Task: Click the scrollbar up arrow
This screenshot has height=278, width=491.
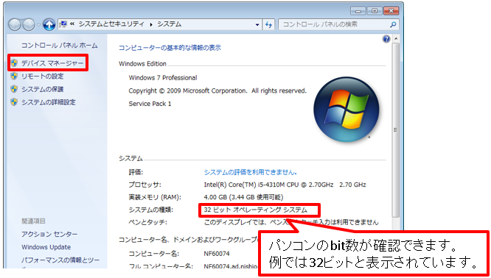Action: 395,39
